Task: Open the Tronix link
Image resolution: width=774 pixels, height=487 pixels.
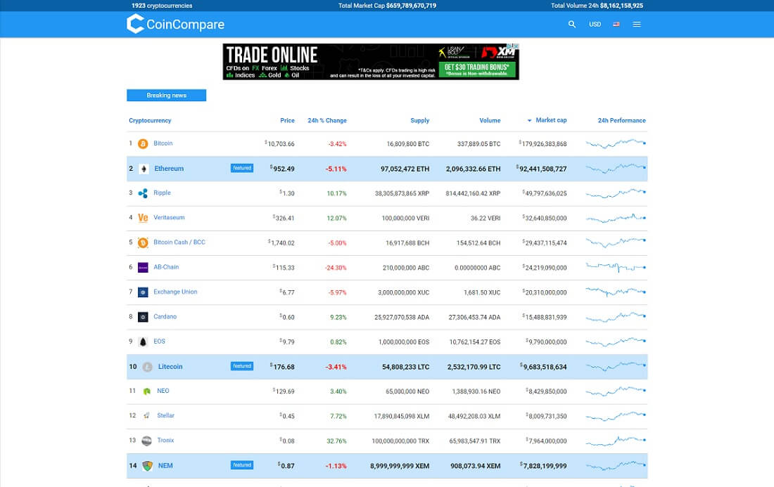Action: pos(165,440)
